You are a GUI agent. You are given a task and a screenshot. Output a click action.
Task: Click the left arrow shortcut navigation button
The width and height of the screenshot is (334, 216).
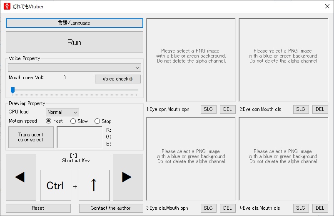pos(21,177)
